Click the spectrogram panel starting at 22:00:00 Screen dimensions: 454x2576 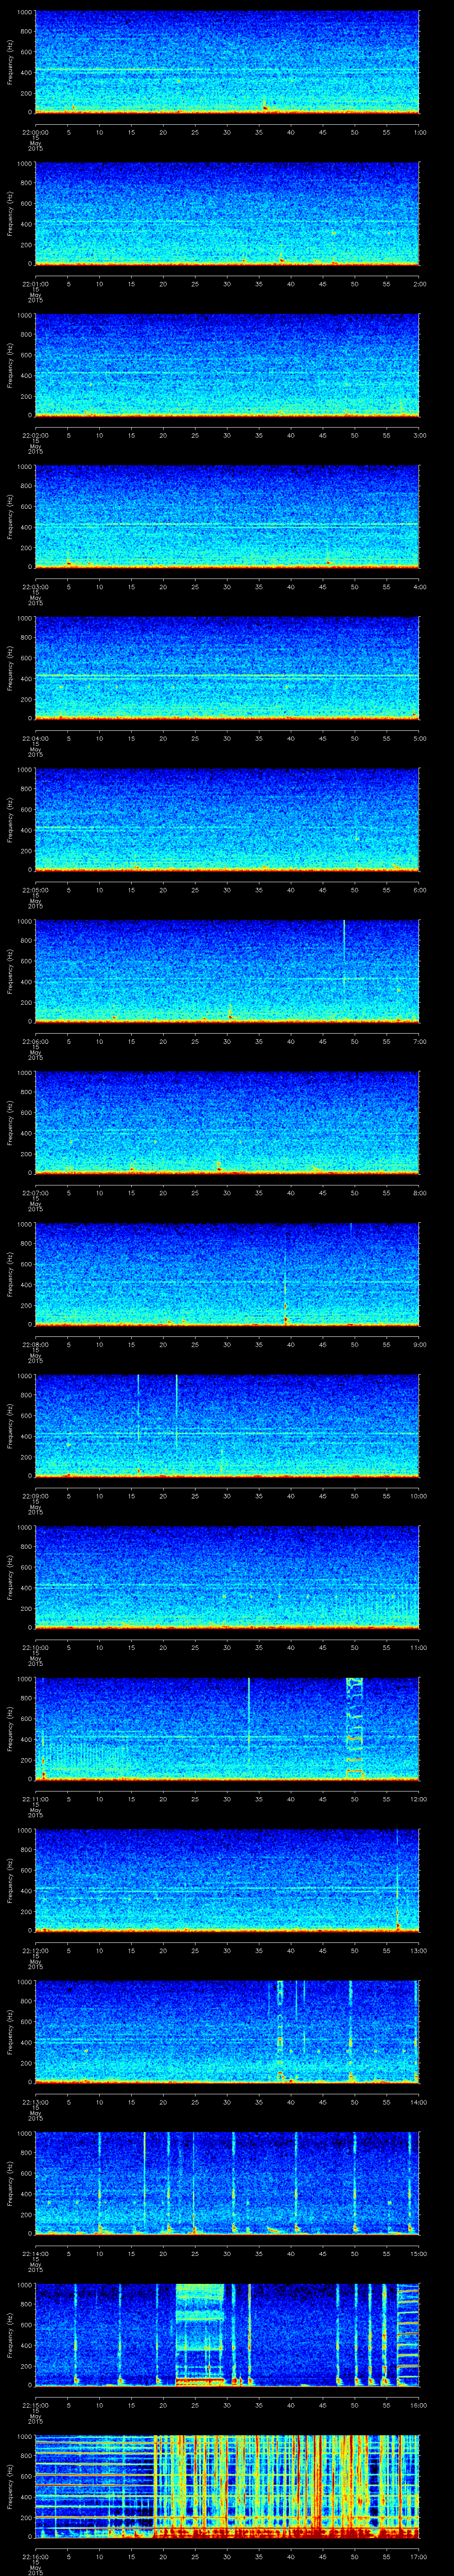pos(227,62)
